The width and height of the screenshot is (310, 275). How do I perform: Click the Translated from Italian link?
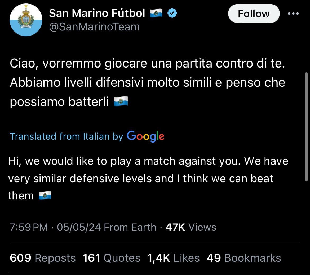coord(67,136)
